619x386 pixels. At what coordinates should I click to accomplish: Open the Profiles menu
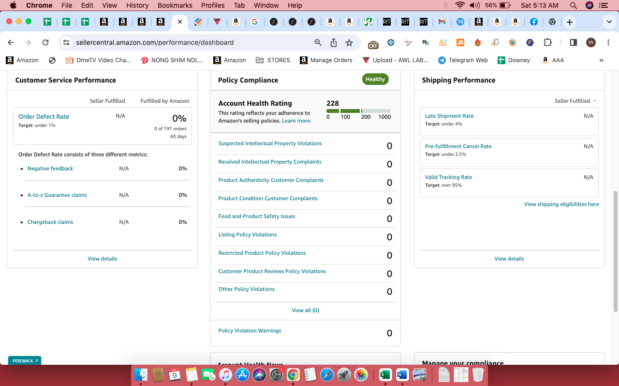[213, 5]
